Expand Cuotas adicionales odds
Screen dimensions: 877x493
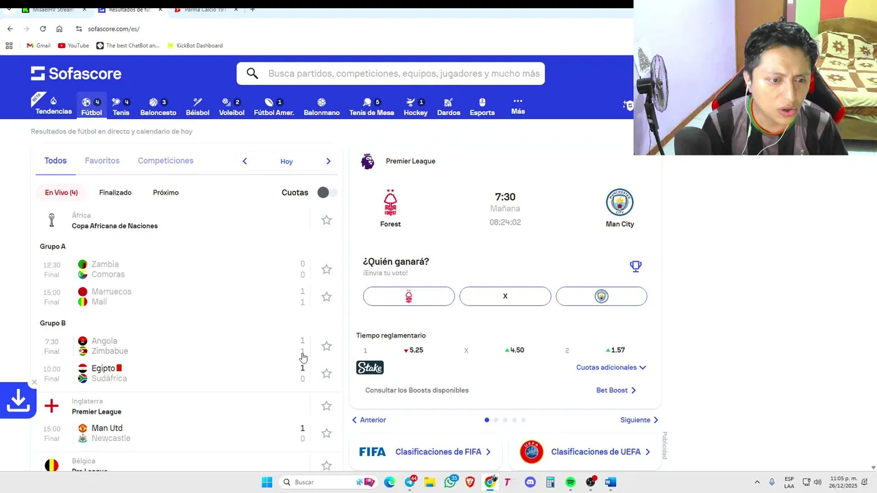(x=611, y=368)
